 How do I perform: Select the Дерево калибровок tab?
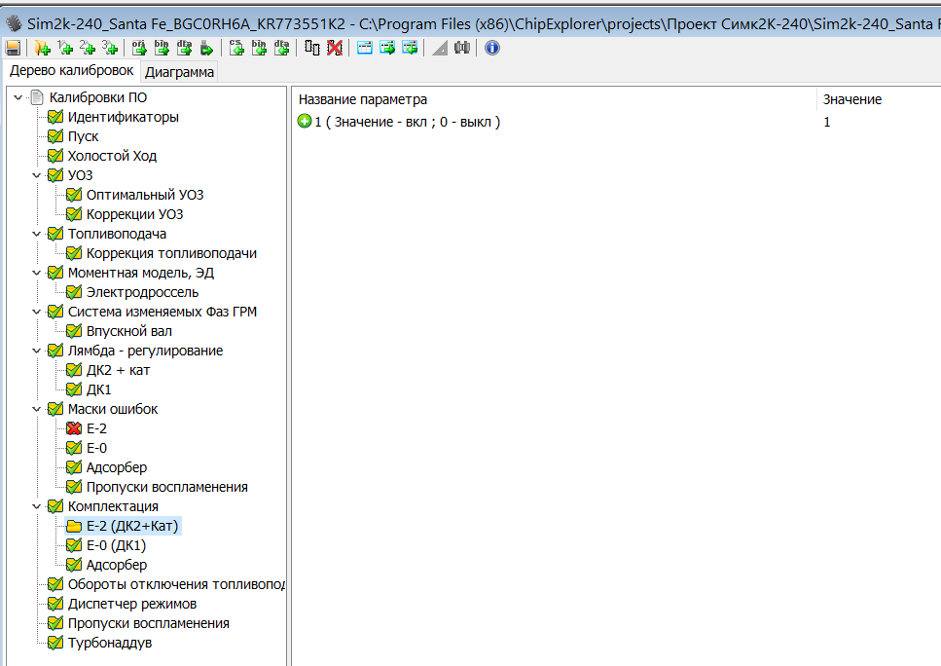tap(71, 71)
